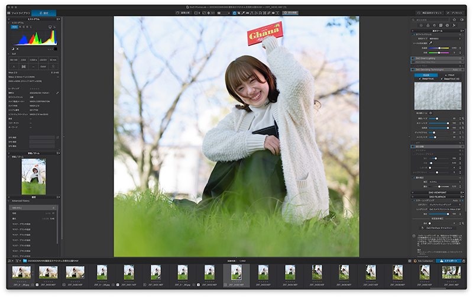The height and width of the screenshot is (297, 473).
Task: Adjust the 色相 tint slider
Action: (439, 53)
